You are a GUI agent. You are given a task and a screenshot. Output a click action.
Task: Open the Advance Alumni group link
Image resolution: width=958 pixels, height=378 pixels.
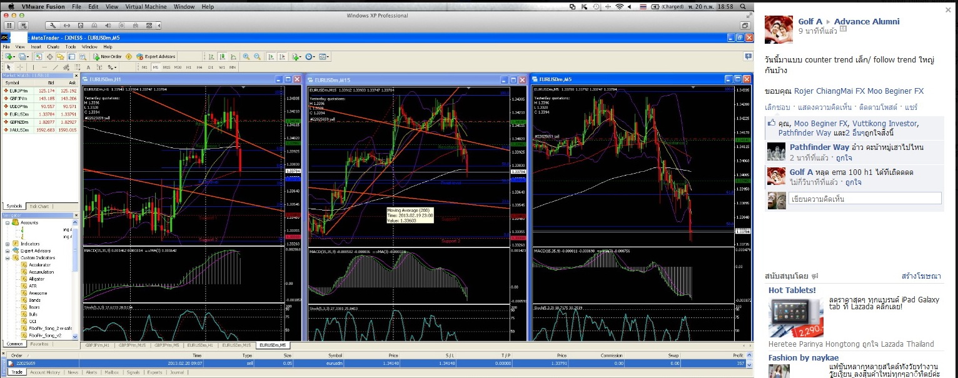coord(867,21)
